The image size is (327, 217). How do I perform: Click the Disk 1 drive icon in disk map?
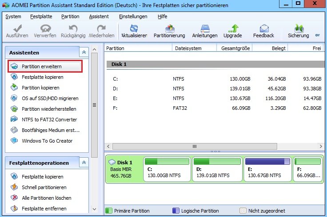click(x=112, y=162)
